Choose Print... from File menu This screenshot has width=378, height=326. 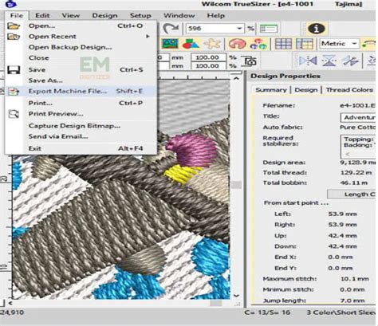point(81,103)
